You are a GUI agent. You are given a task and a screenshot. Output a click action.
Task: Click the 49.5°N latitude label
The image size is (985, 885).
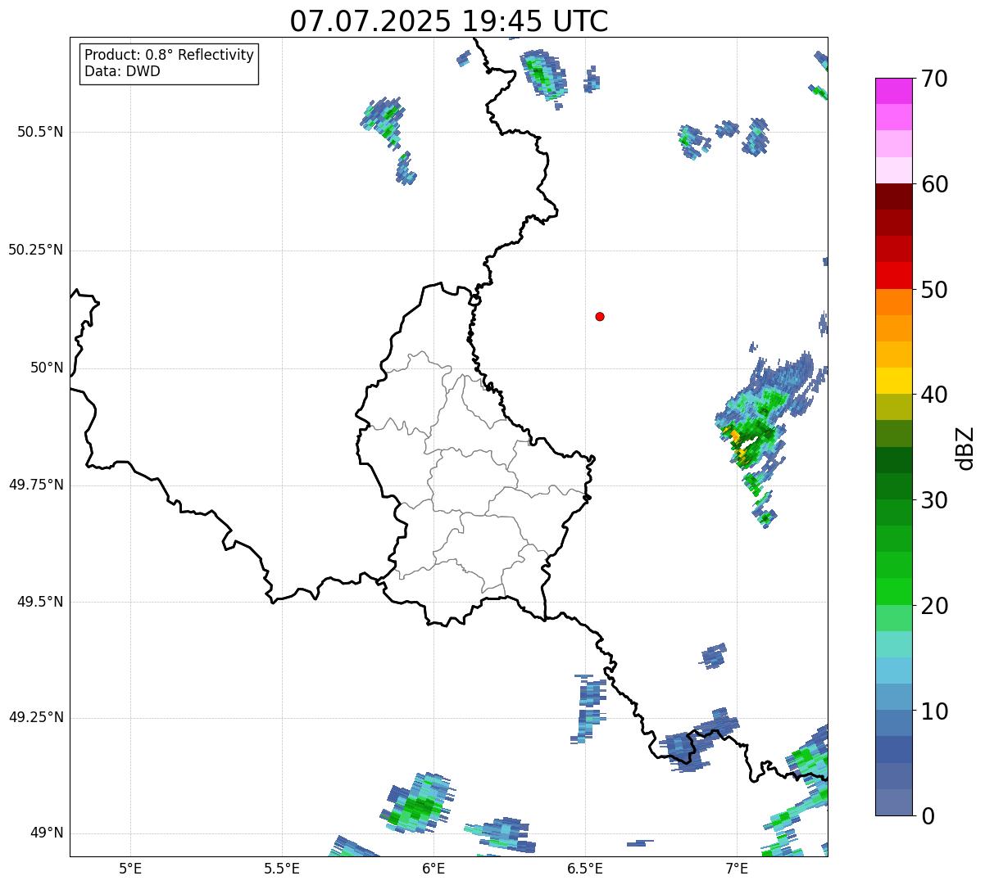click(40, 602)
